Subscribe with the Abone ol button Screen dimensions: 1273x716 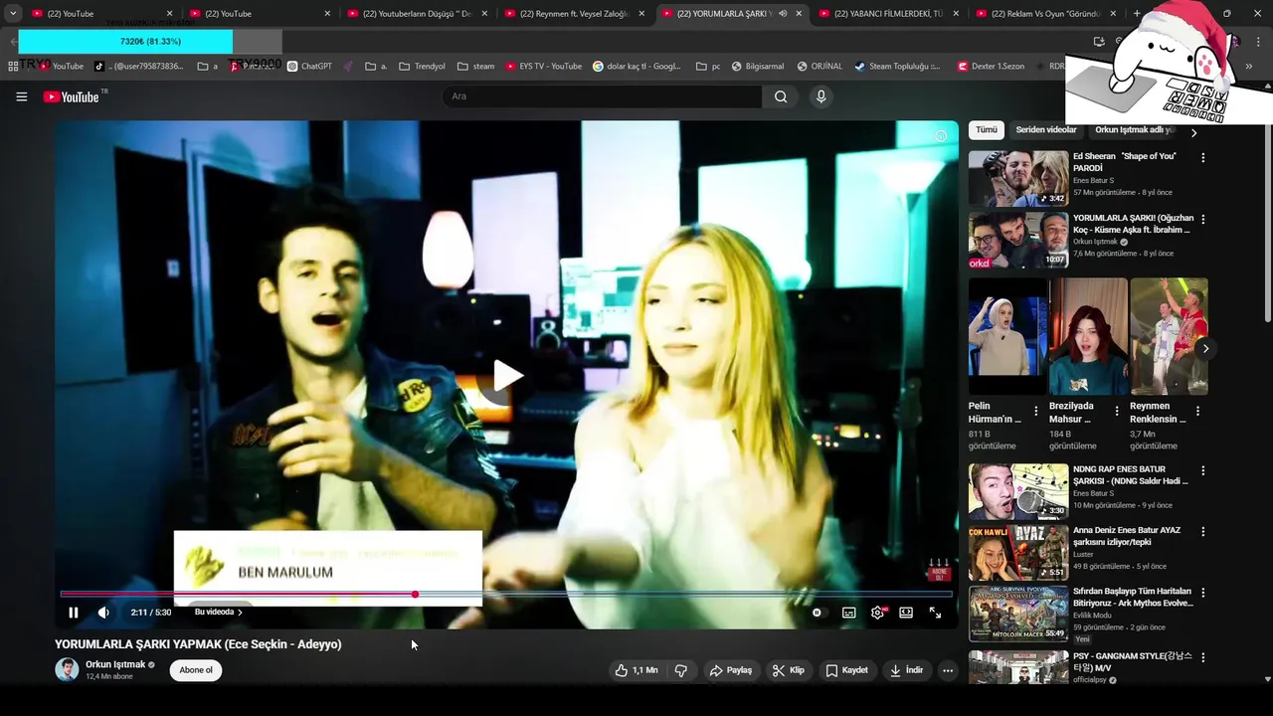click(x=196, y=670)
